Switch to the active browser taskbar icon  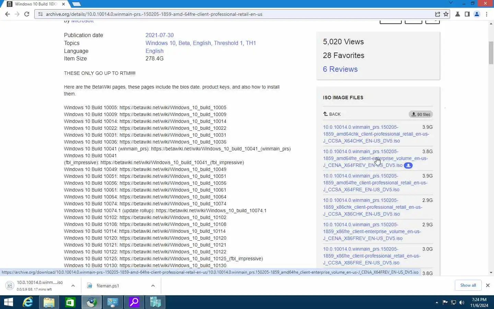[92, 302]
